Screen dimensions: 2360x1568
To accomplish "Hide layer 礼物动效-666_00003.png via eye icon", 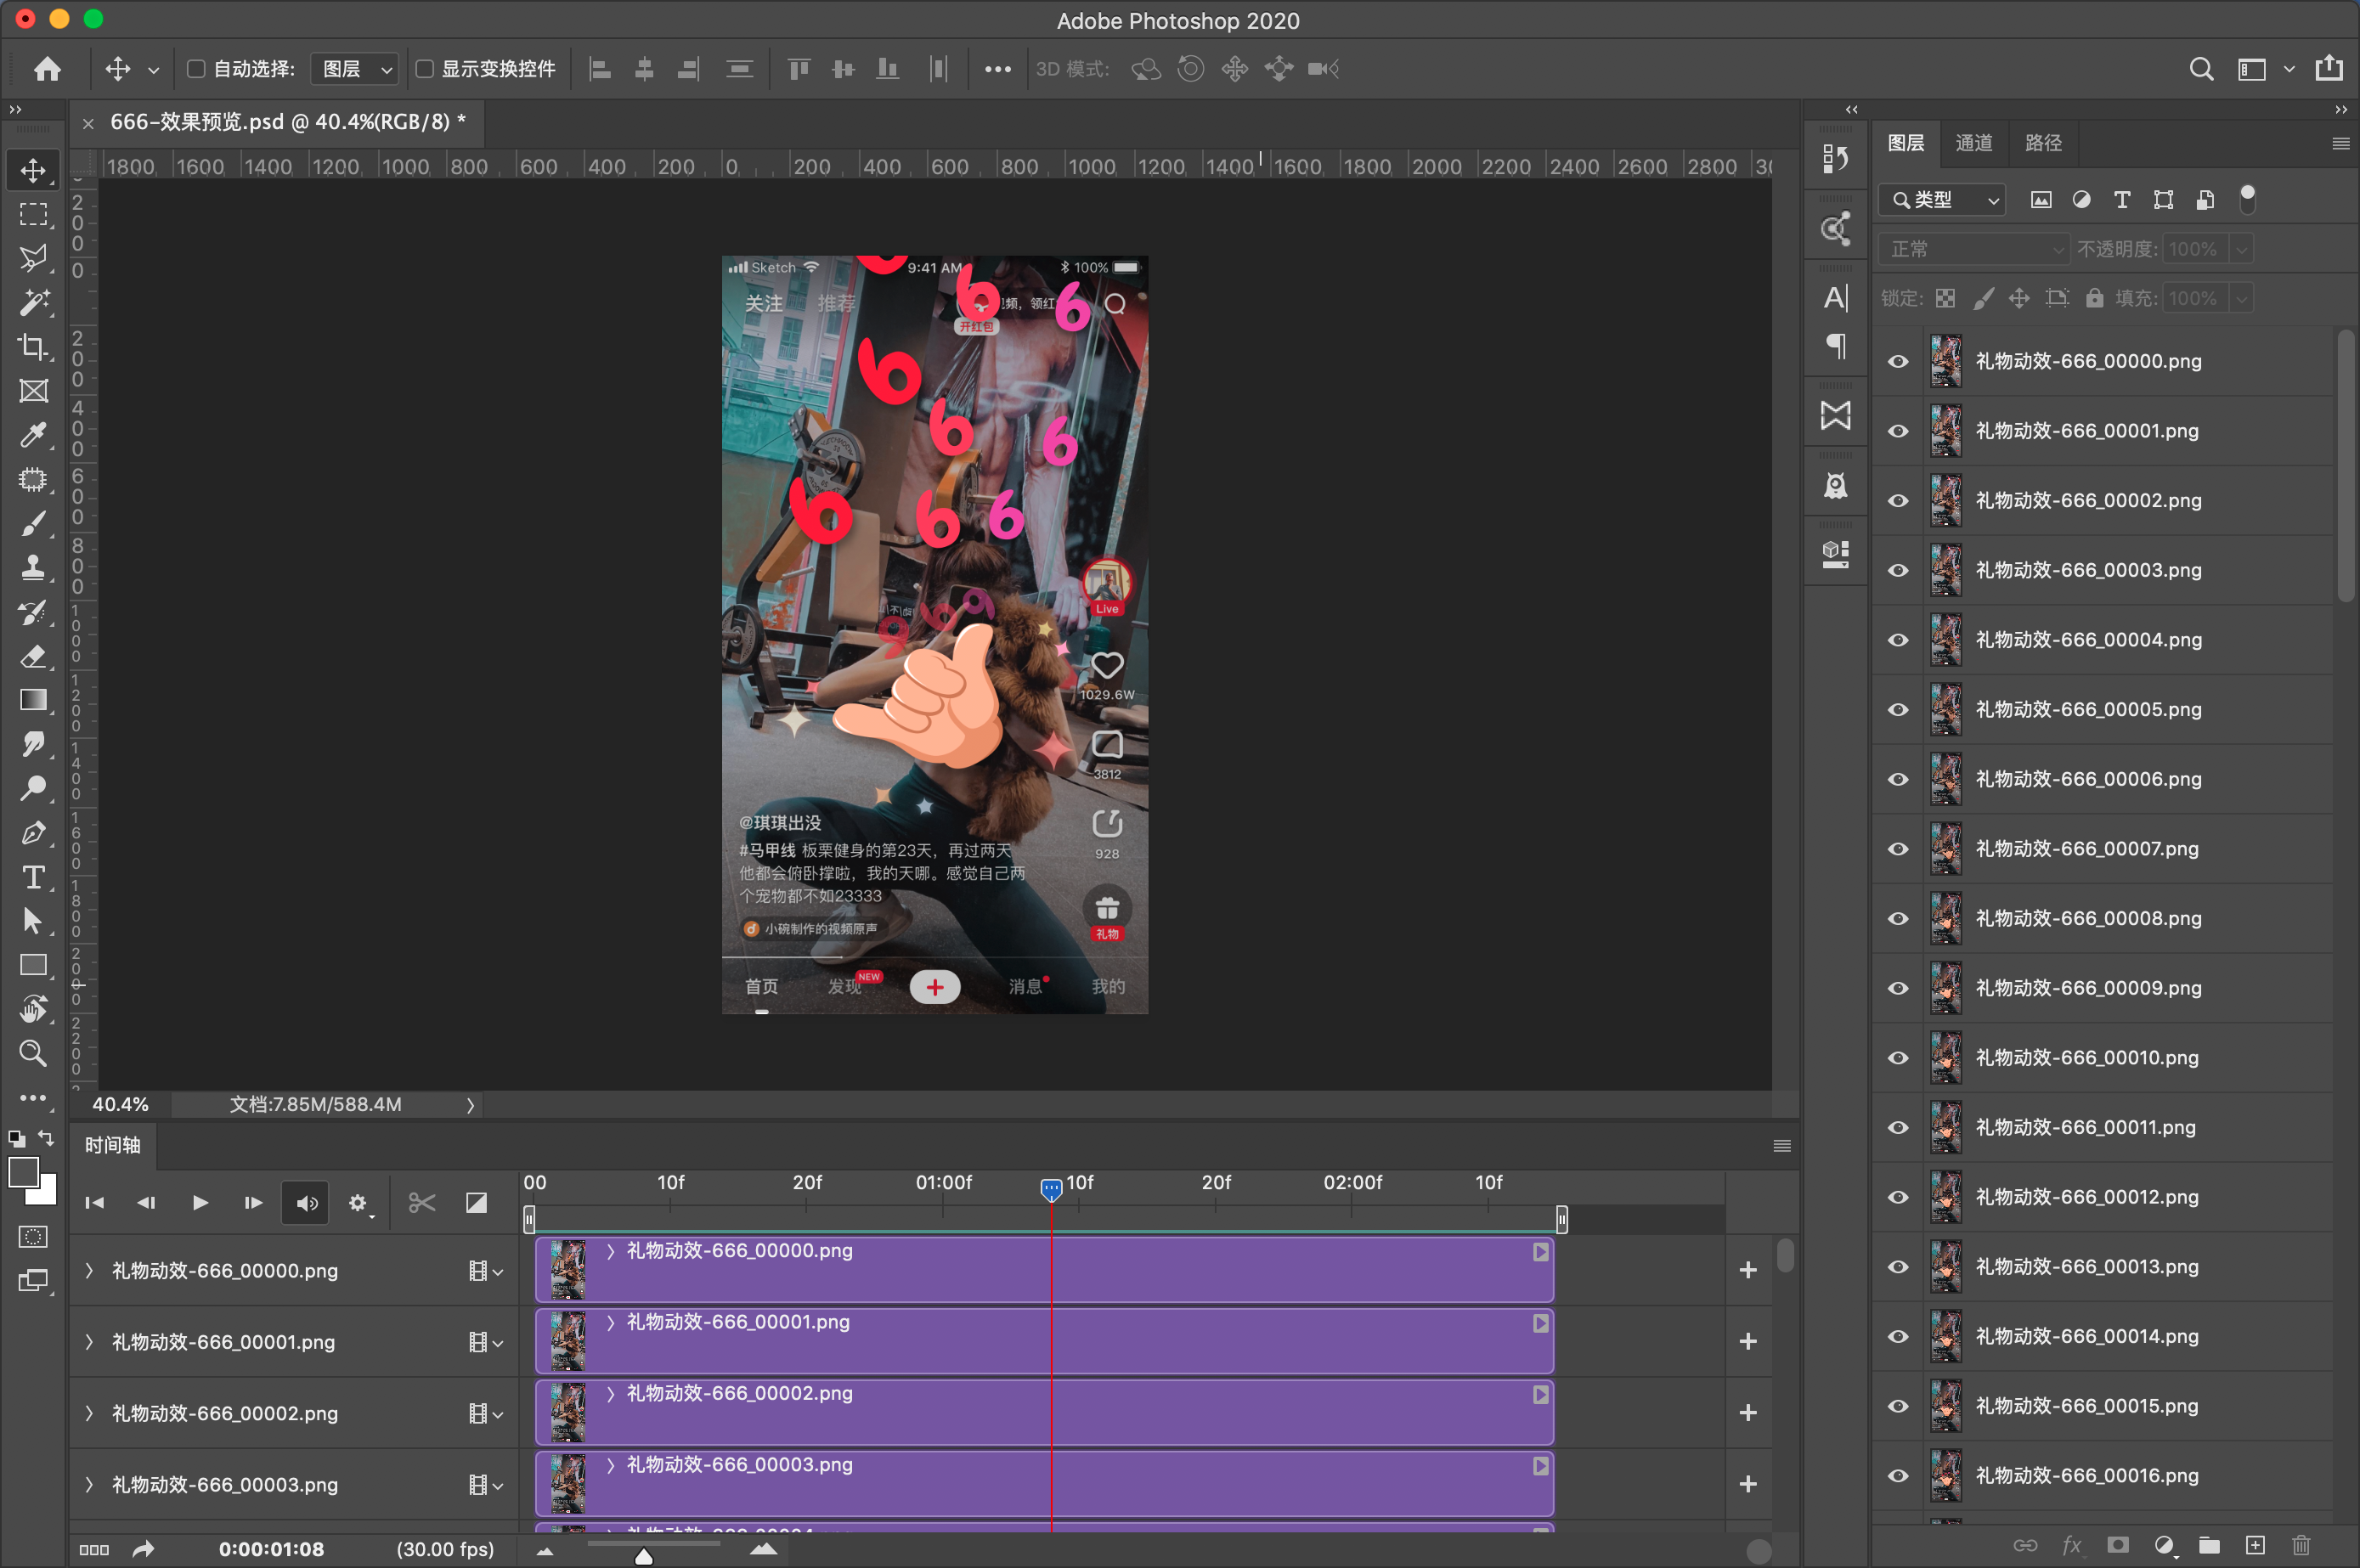I will 1897,570.
